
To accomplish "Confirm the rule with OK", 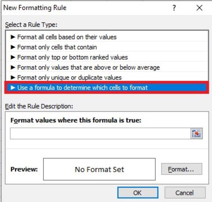I will point(137,193).
